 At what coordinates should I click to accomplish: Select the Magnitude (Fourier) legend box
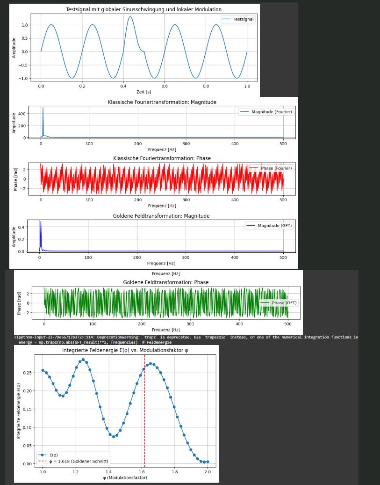(x=266, y=112)
